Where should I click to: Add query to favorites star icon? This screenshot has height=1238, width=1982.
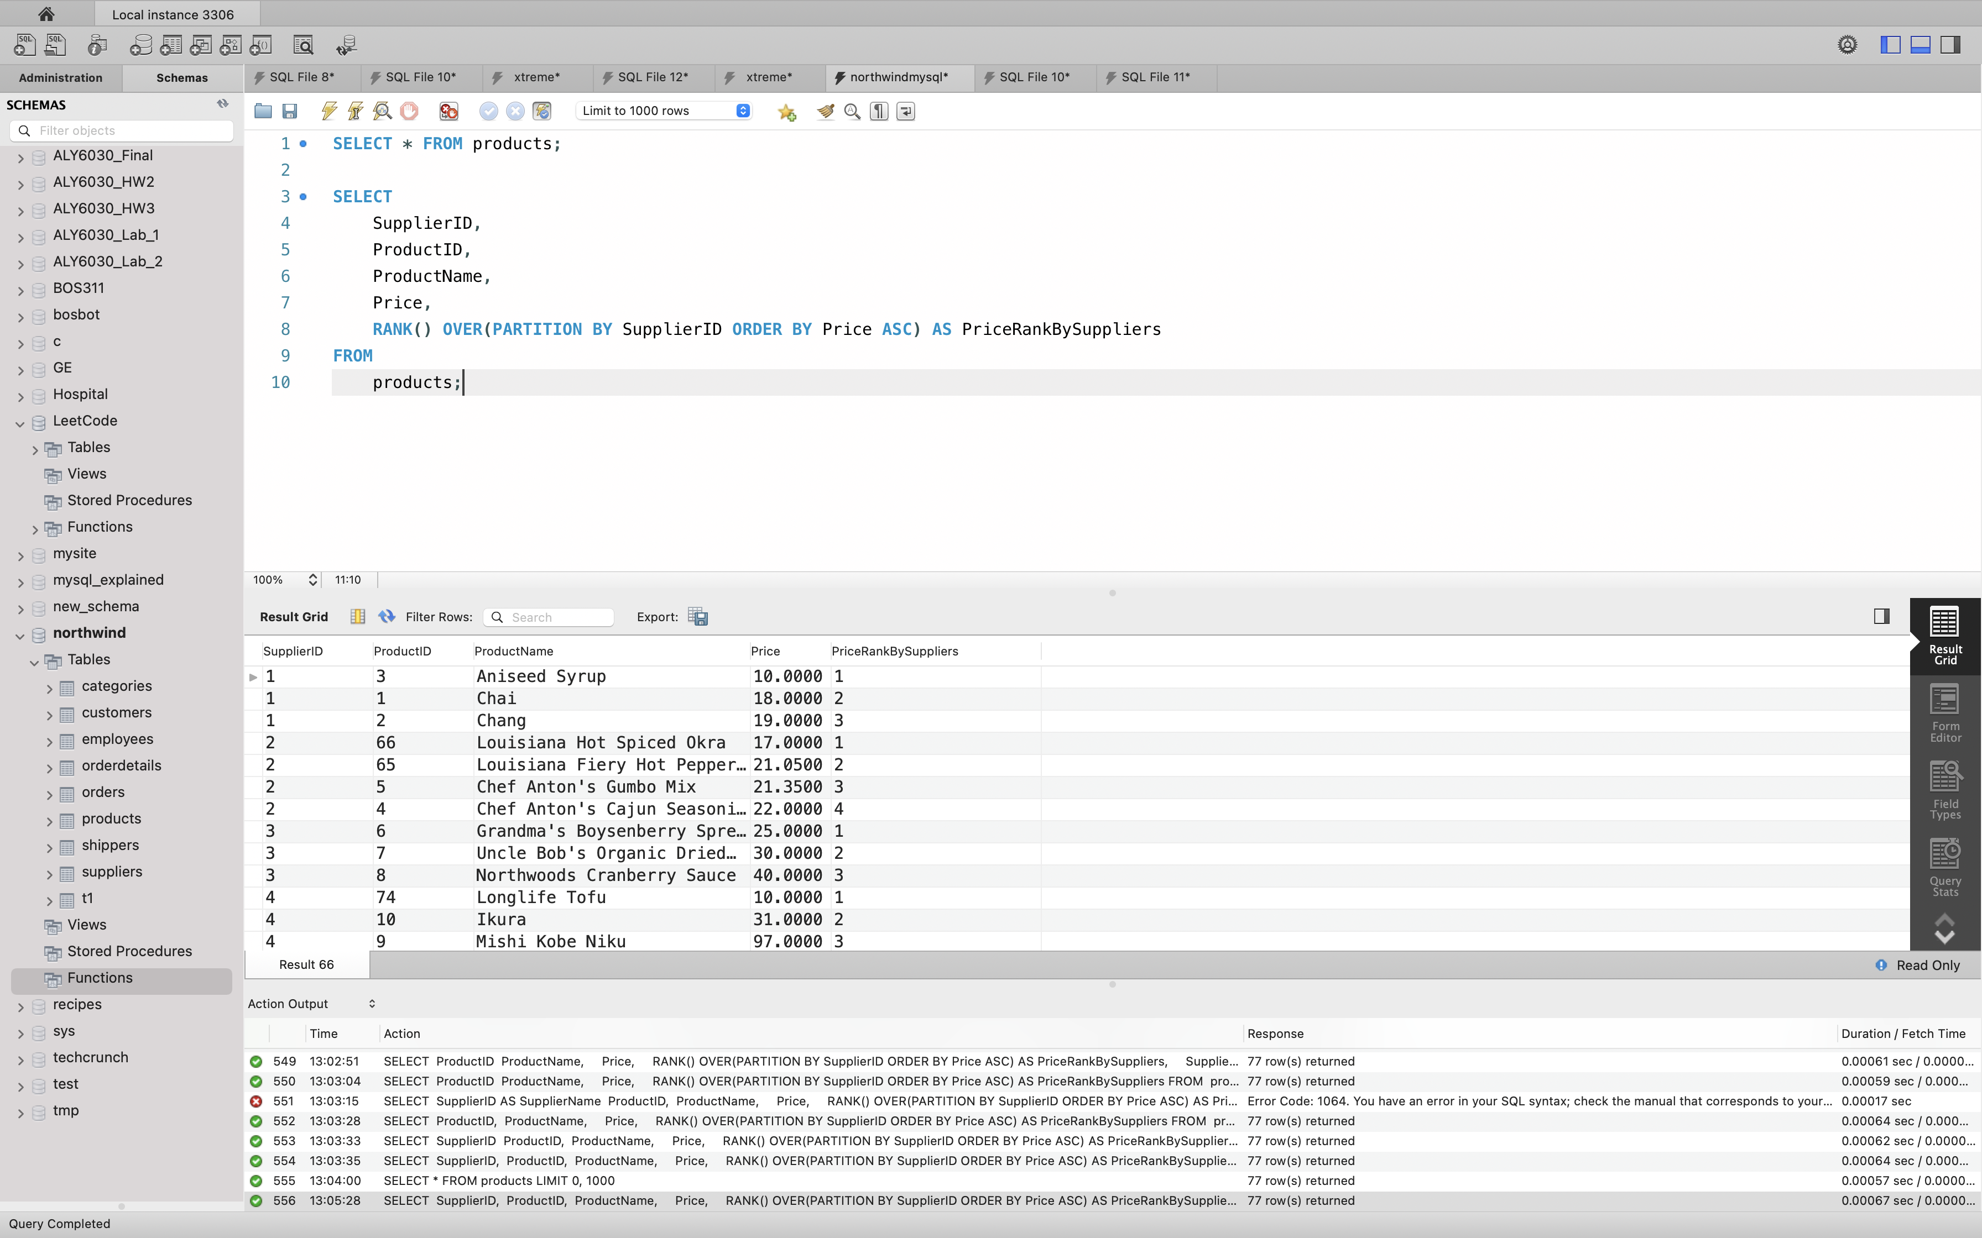point(787,112)
